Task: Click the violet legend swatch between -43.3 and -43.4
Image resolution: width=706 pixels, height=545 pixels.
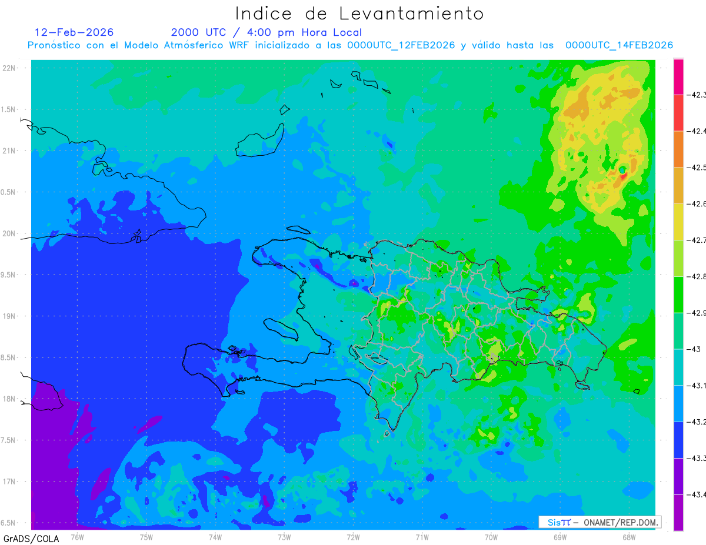Action: click(x=678, y=476)
